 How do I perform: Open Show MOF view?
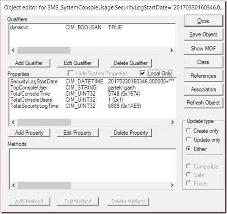[203, 48]
